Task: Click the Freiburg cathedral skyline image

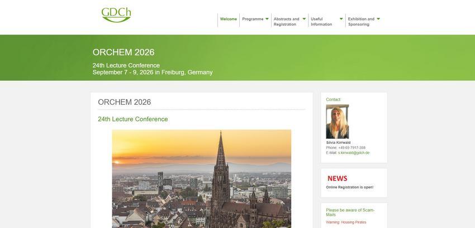Action: [201, 179]
